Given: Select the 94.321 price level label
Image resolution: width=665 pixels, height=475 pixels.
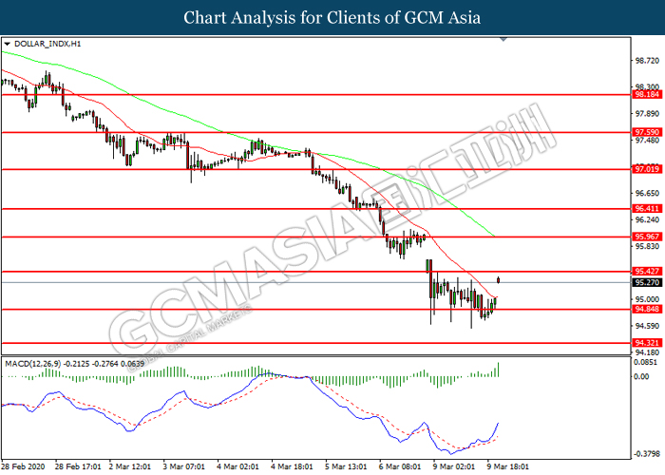Looking at the screenshot, I should pyautogui.click(x=647, y=342).
